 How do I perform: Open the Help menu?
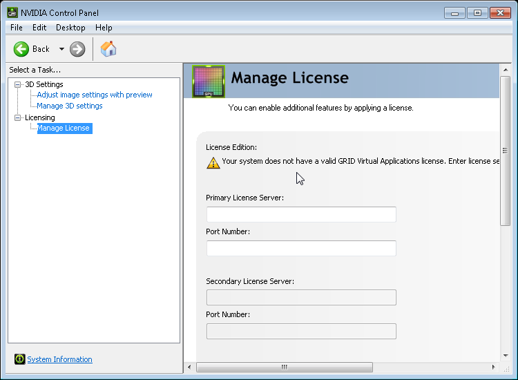(104, 28)
